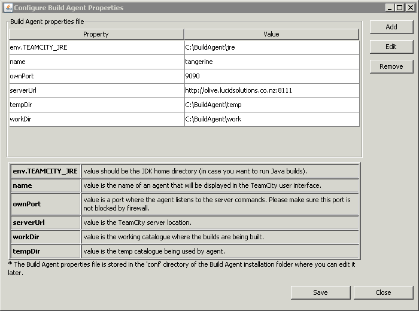Minimize the Configure Build Agent Properties window
The image size is (419, 311).
pos(390,8)
